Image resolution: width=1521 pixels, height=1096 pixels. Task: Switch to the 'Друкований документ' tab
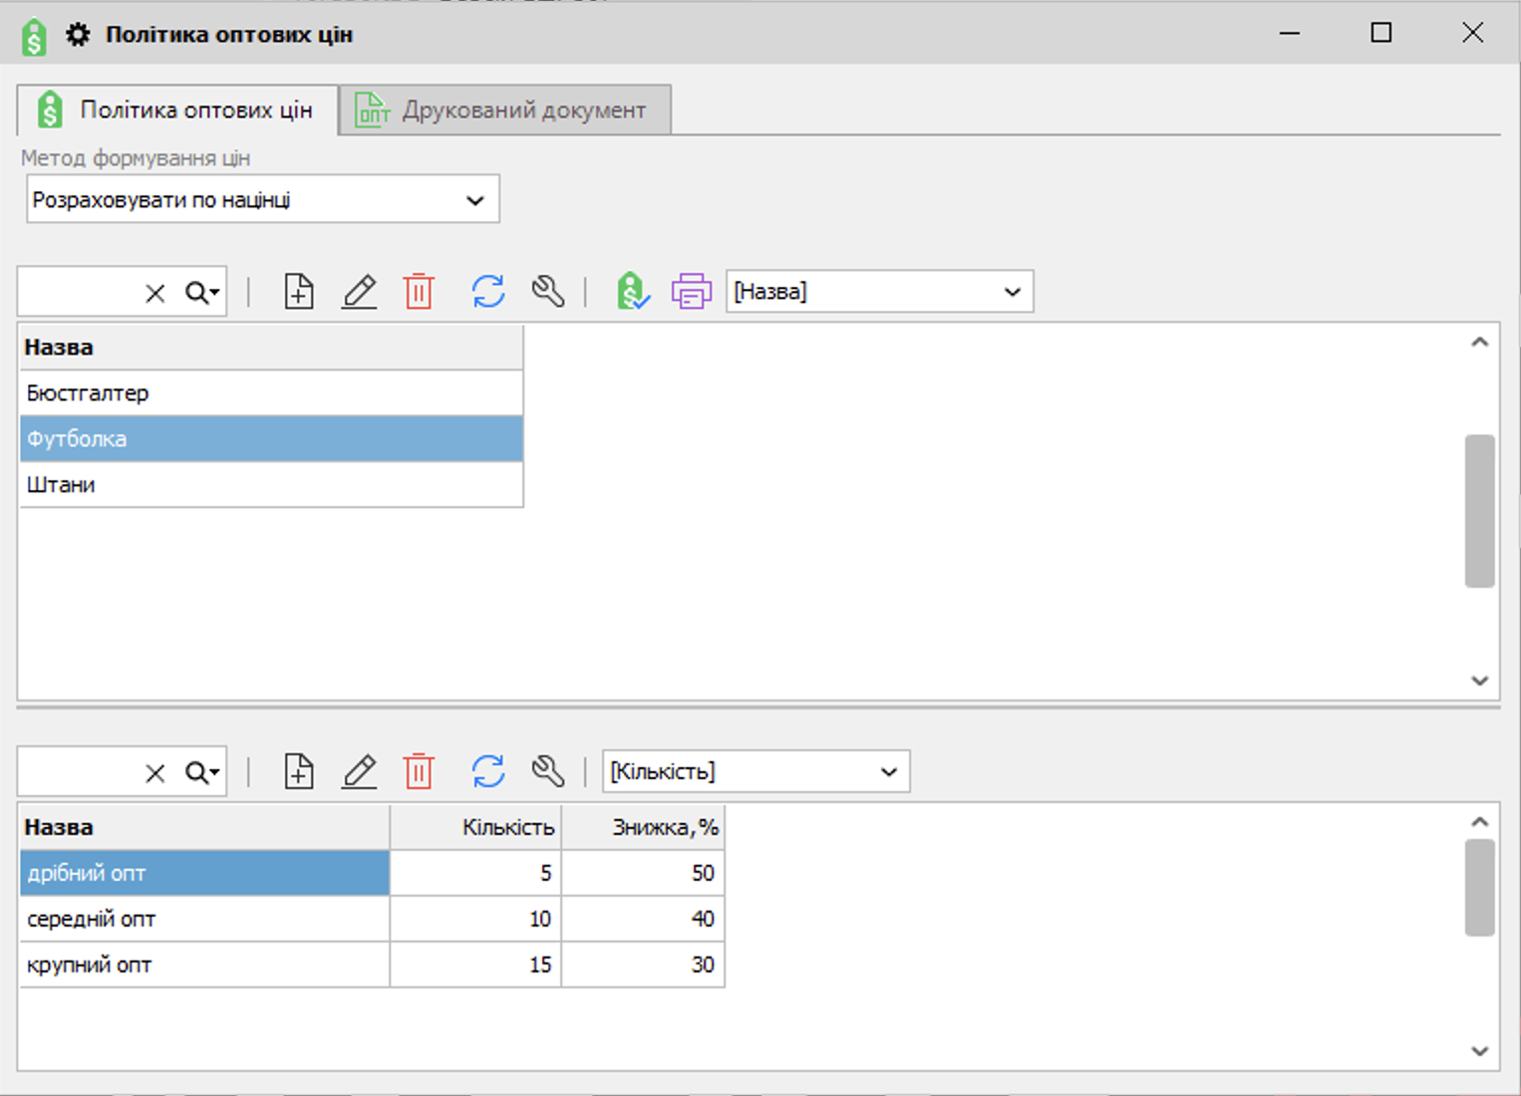tap(505, 111)
